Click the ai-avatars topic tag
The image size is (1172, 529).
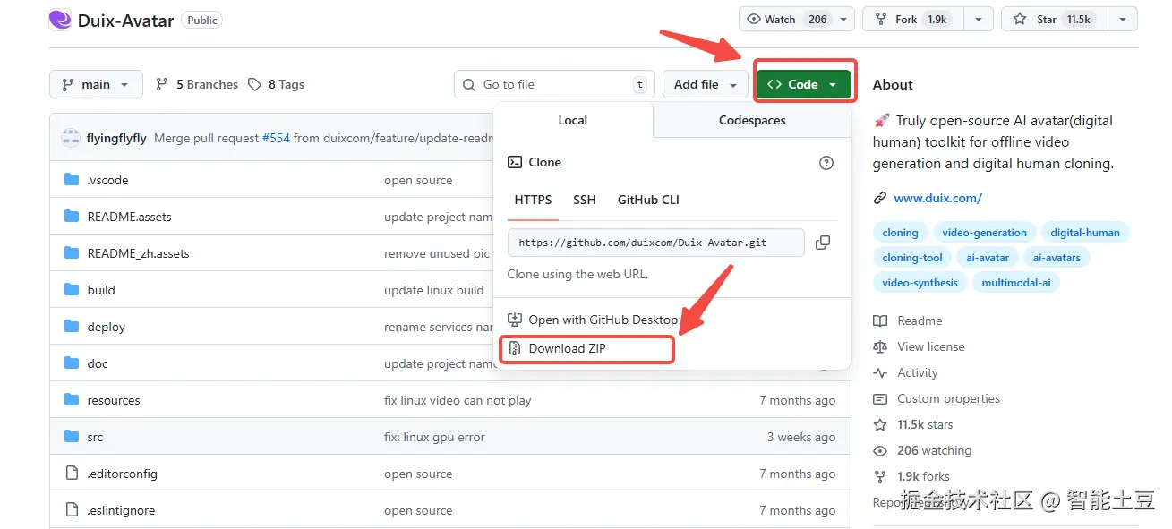click(1057, 258)
